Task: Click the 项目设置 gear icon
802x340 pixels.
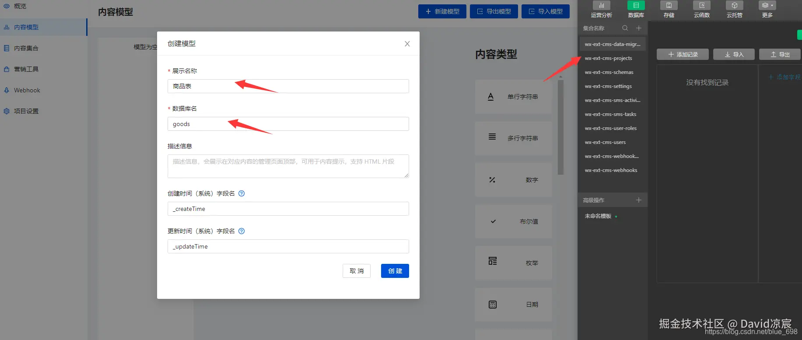Action: (x=7, y=111)
